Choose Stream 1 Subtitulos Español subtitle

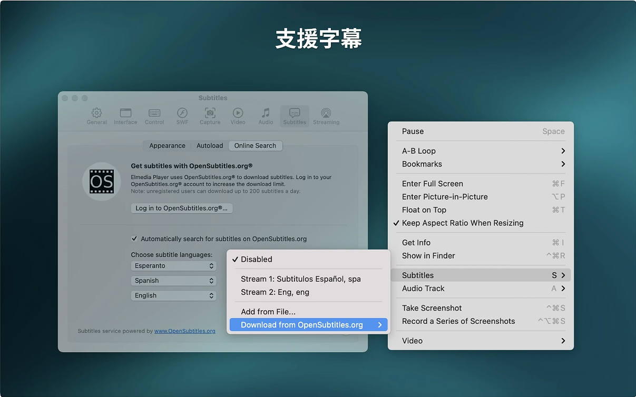click(x=300, y=279)
